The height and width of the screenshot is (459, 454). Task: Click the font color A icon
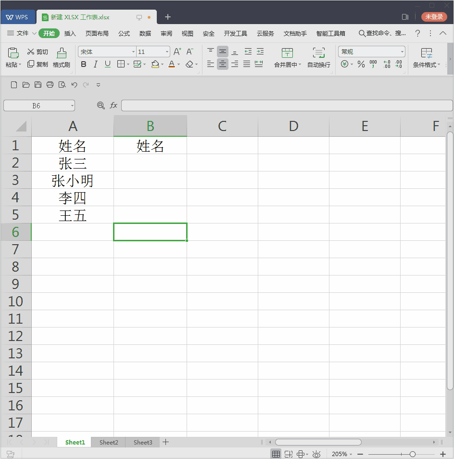[x=172, y=64]
